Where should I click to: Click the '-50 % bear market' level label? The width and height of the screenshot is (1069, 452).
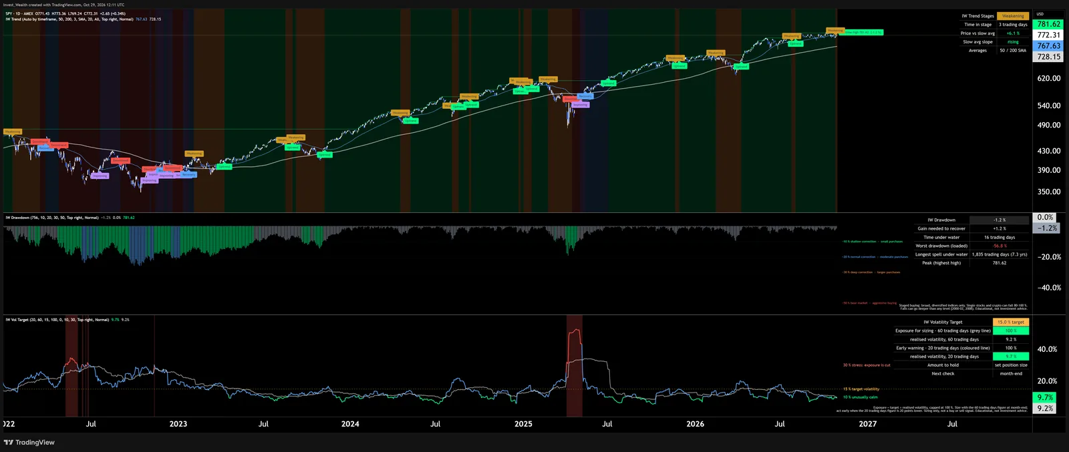(869, 303)
